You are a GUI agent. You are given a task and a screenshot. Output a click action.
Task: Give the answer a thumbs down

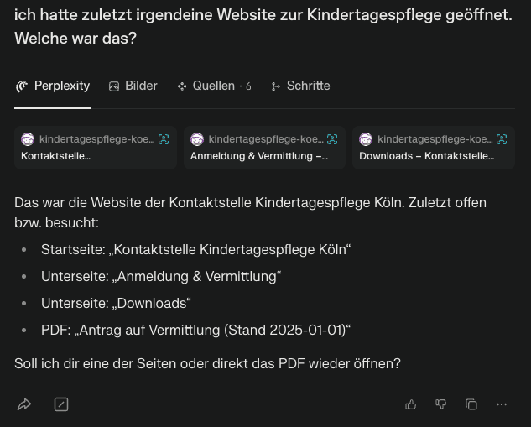pyautogui.click(x=440, y=404)
